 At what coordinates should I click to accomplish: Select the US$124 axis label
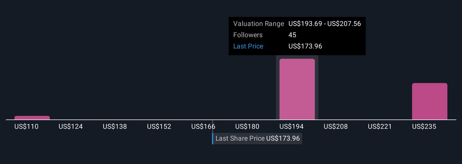point(71,126)
